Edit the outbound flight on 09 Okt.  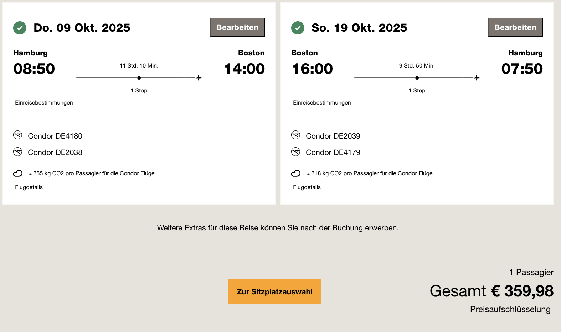point(237,27)
